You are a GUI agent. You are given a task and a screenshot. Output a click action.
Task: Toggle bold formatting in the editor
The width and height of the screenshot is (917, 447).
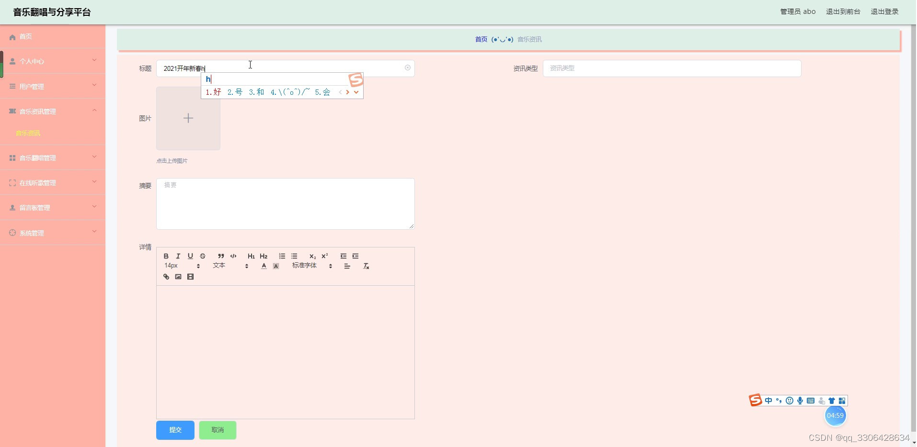pos(166,256)
